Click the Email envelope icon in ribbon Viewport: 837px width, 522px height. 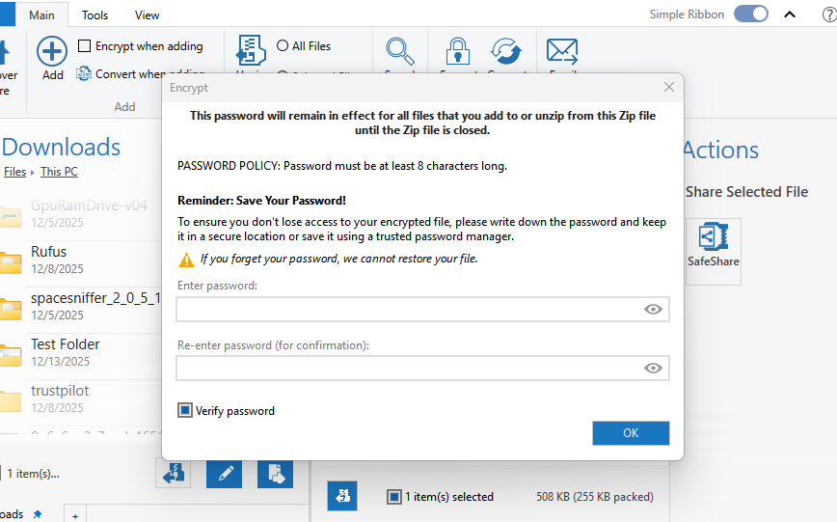point(561,50)
